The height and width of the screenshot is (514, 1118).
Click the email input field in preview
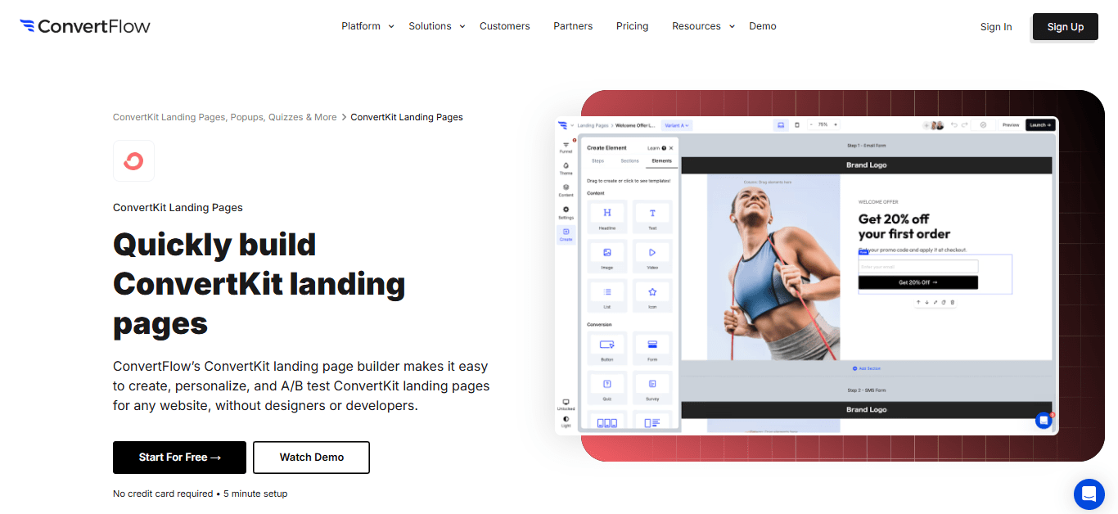pos(917,267)
